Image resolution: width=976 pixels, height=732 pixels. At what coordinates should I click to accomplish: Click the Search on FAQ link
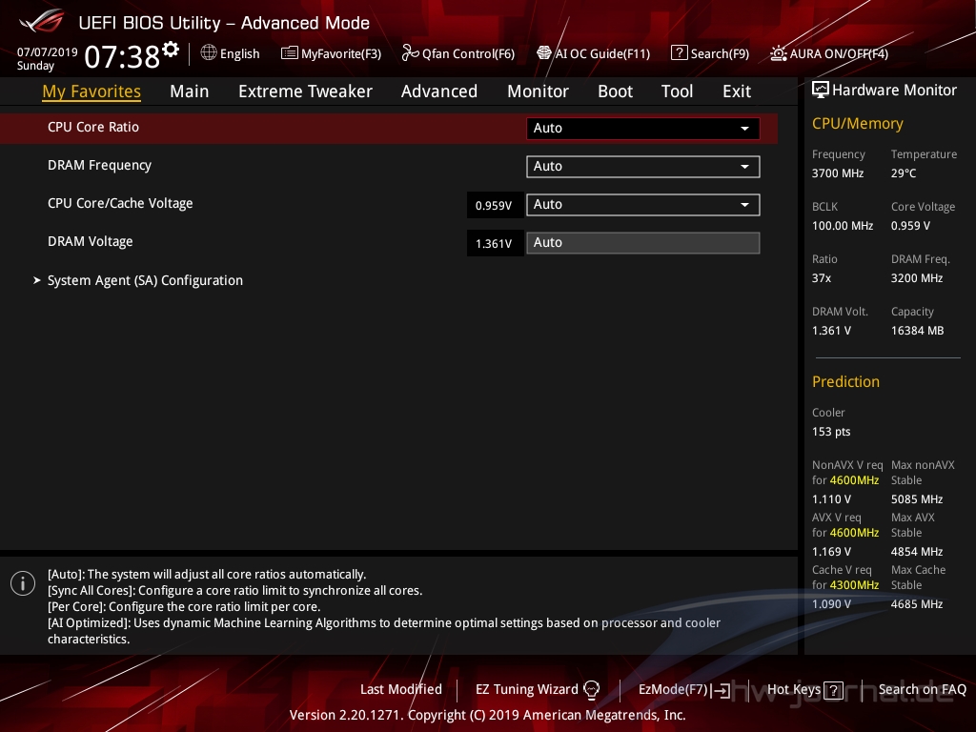click(923, 690)
